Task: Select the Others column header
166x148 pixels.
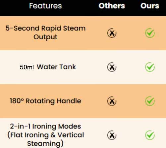Action: pyautogui.click(x=112, y=6)
